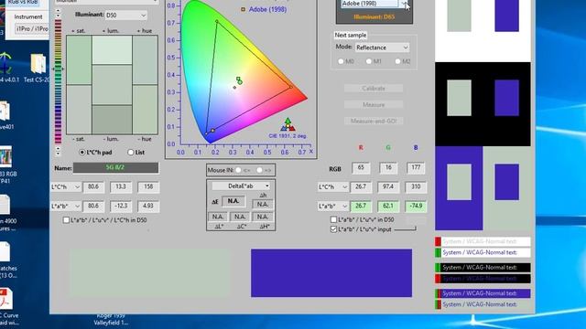Viewport: 586px width, 329px height.
Task: Click the - lum. patch in L*C*h pad
Action: click(x=112, y=120)
